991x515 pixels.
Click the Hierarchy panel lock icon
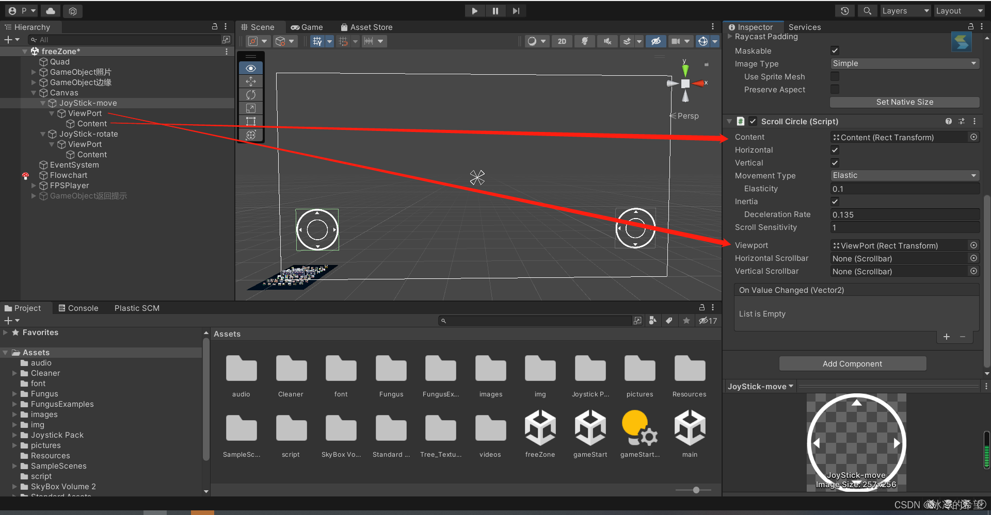(215, 26)
